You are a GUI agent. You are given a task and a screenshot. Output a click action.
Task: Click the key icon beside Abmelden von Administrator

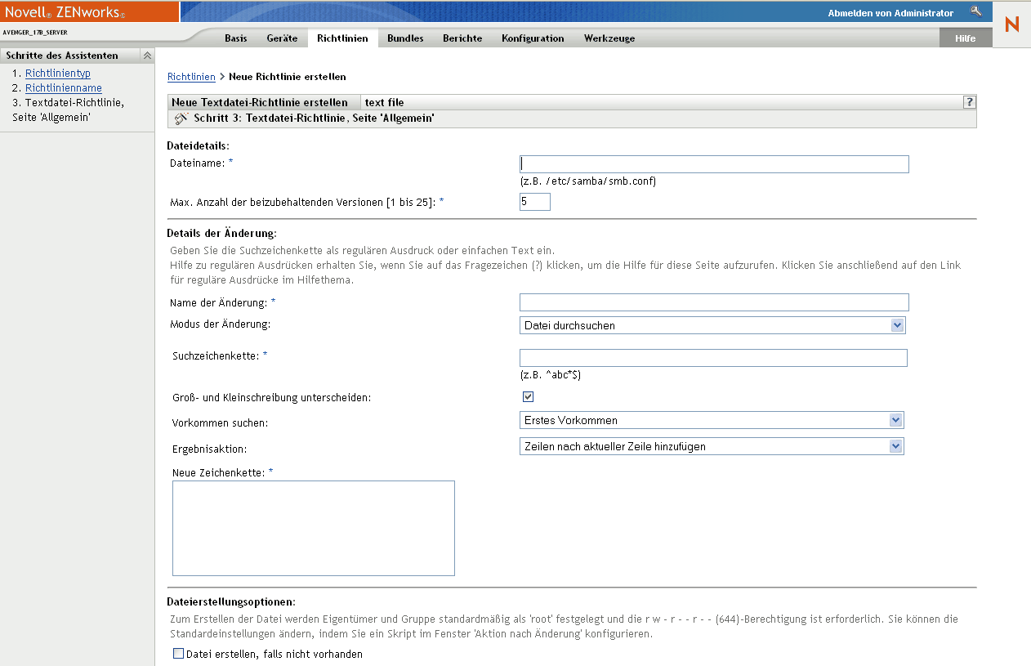pos(975,11)
